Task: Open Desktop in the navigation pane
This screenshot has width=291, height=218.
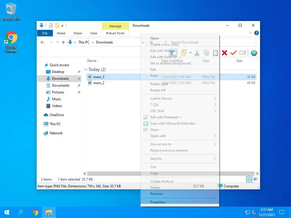Action: pos(55,72)
